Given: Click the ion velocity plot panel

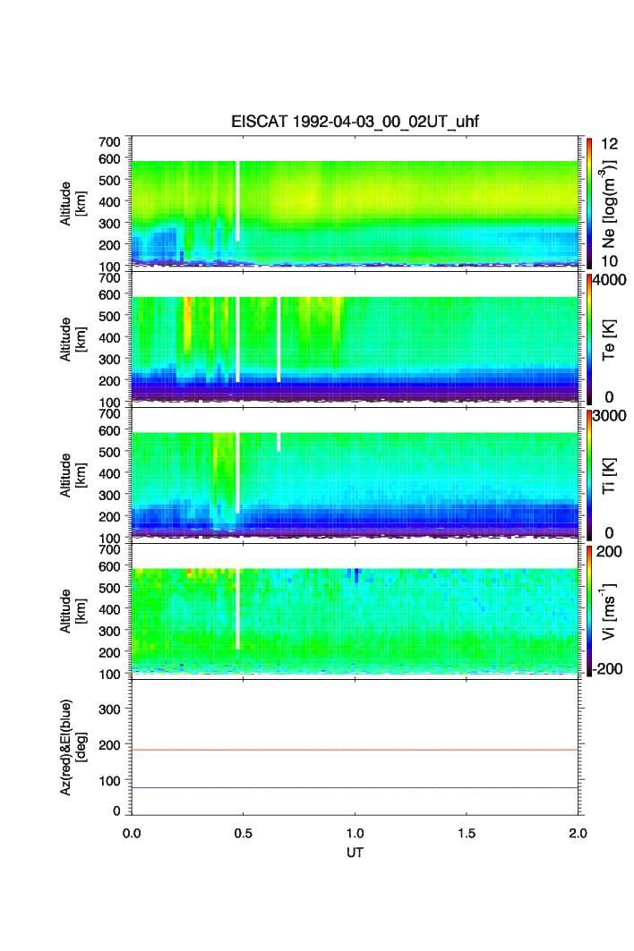Looking at the screenshot, I should (x=355, y=611).
